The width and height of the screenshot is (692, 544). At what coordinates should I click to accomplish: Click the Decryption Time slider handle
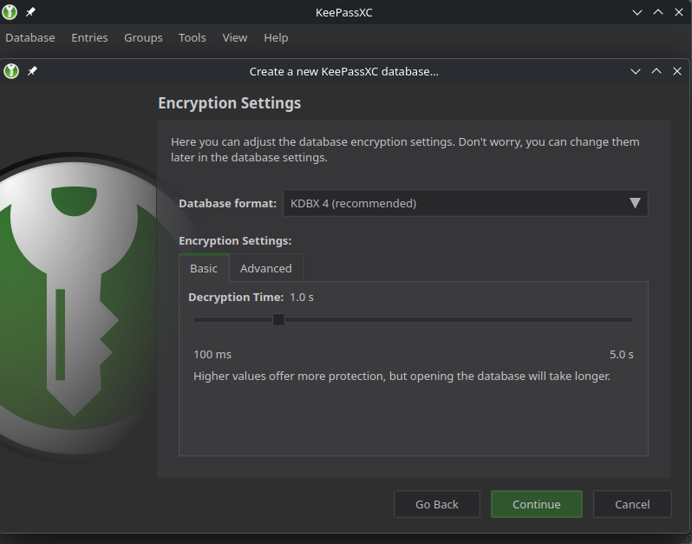point(278,319)
